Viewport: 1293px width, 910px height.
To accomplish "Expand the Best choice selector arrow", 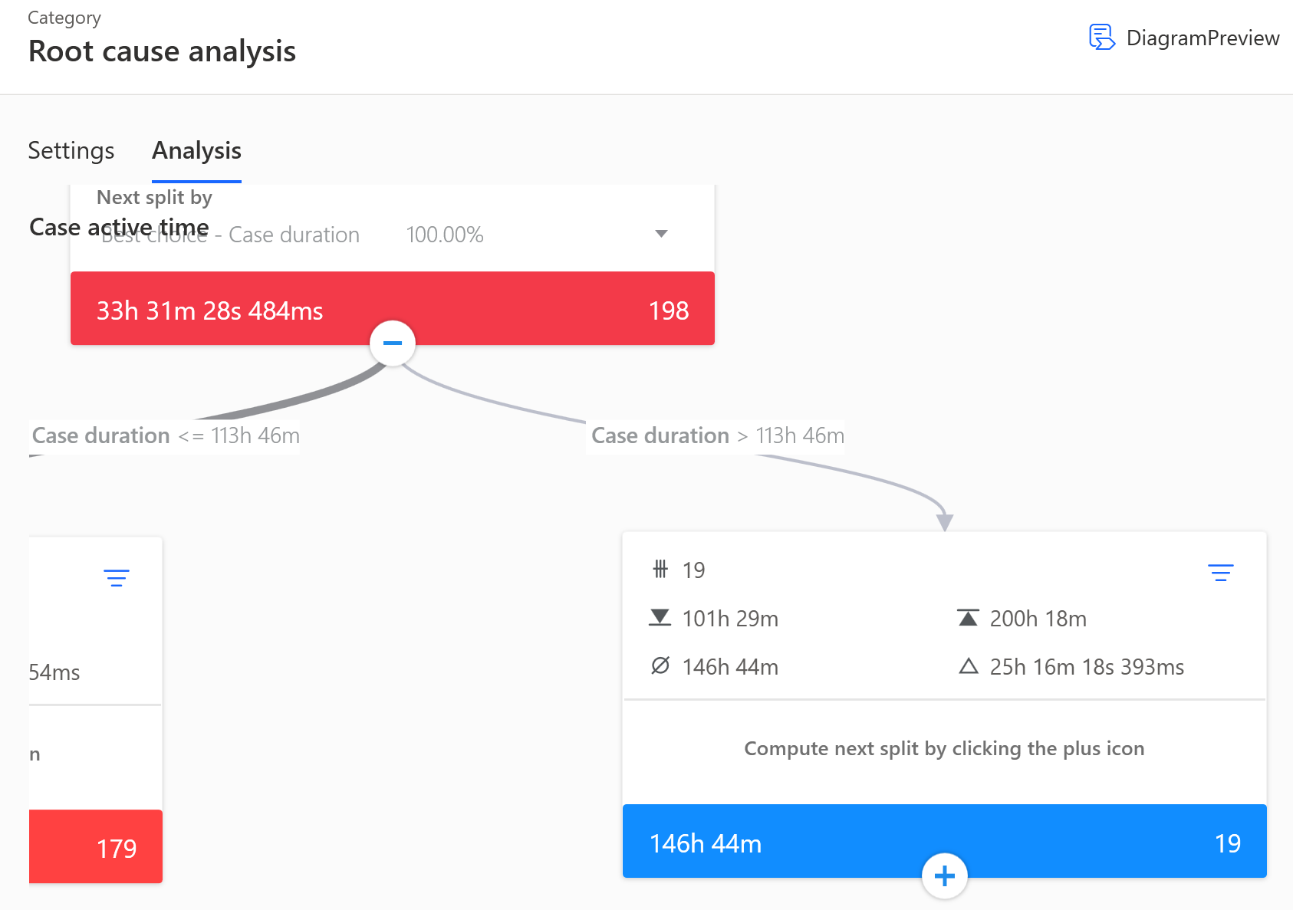I will pyautogui.click(x=661, y=234).
